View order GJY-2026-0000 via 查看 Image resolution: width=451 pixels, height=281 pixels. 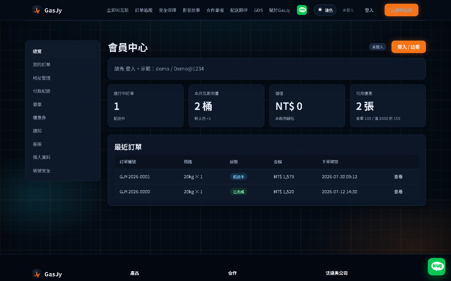(x=398, y=192)
